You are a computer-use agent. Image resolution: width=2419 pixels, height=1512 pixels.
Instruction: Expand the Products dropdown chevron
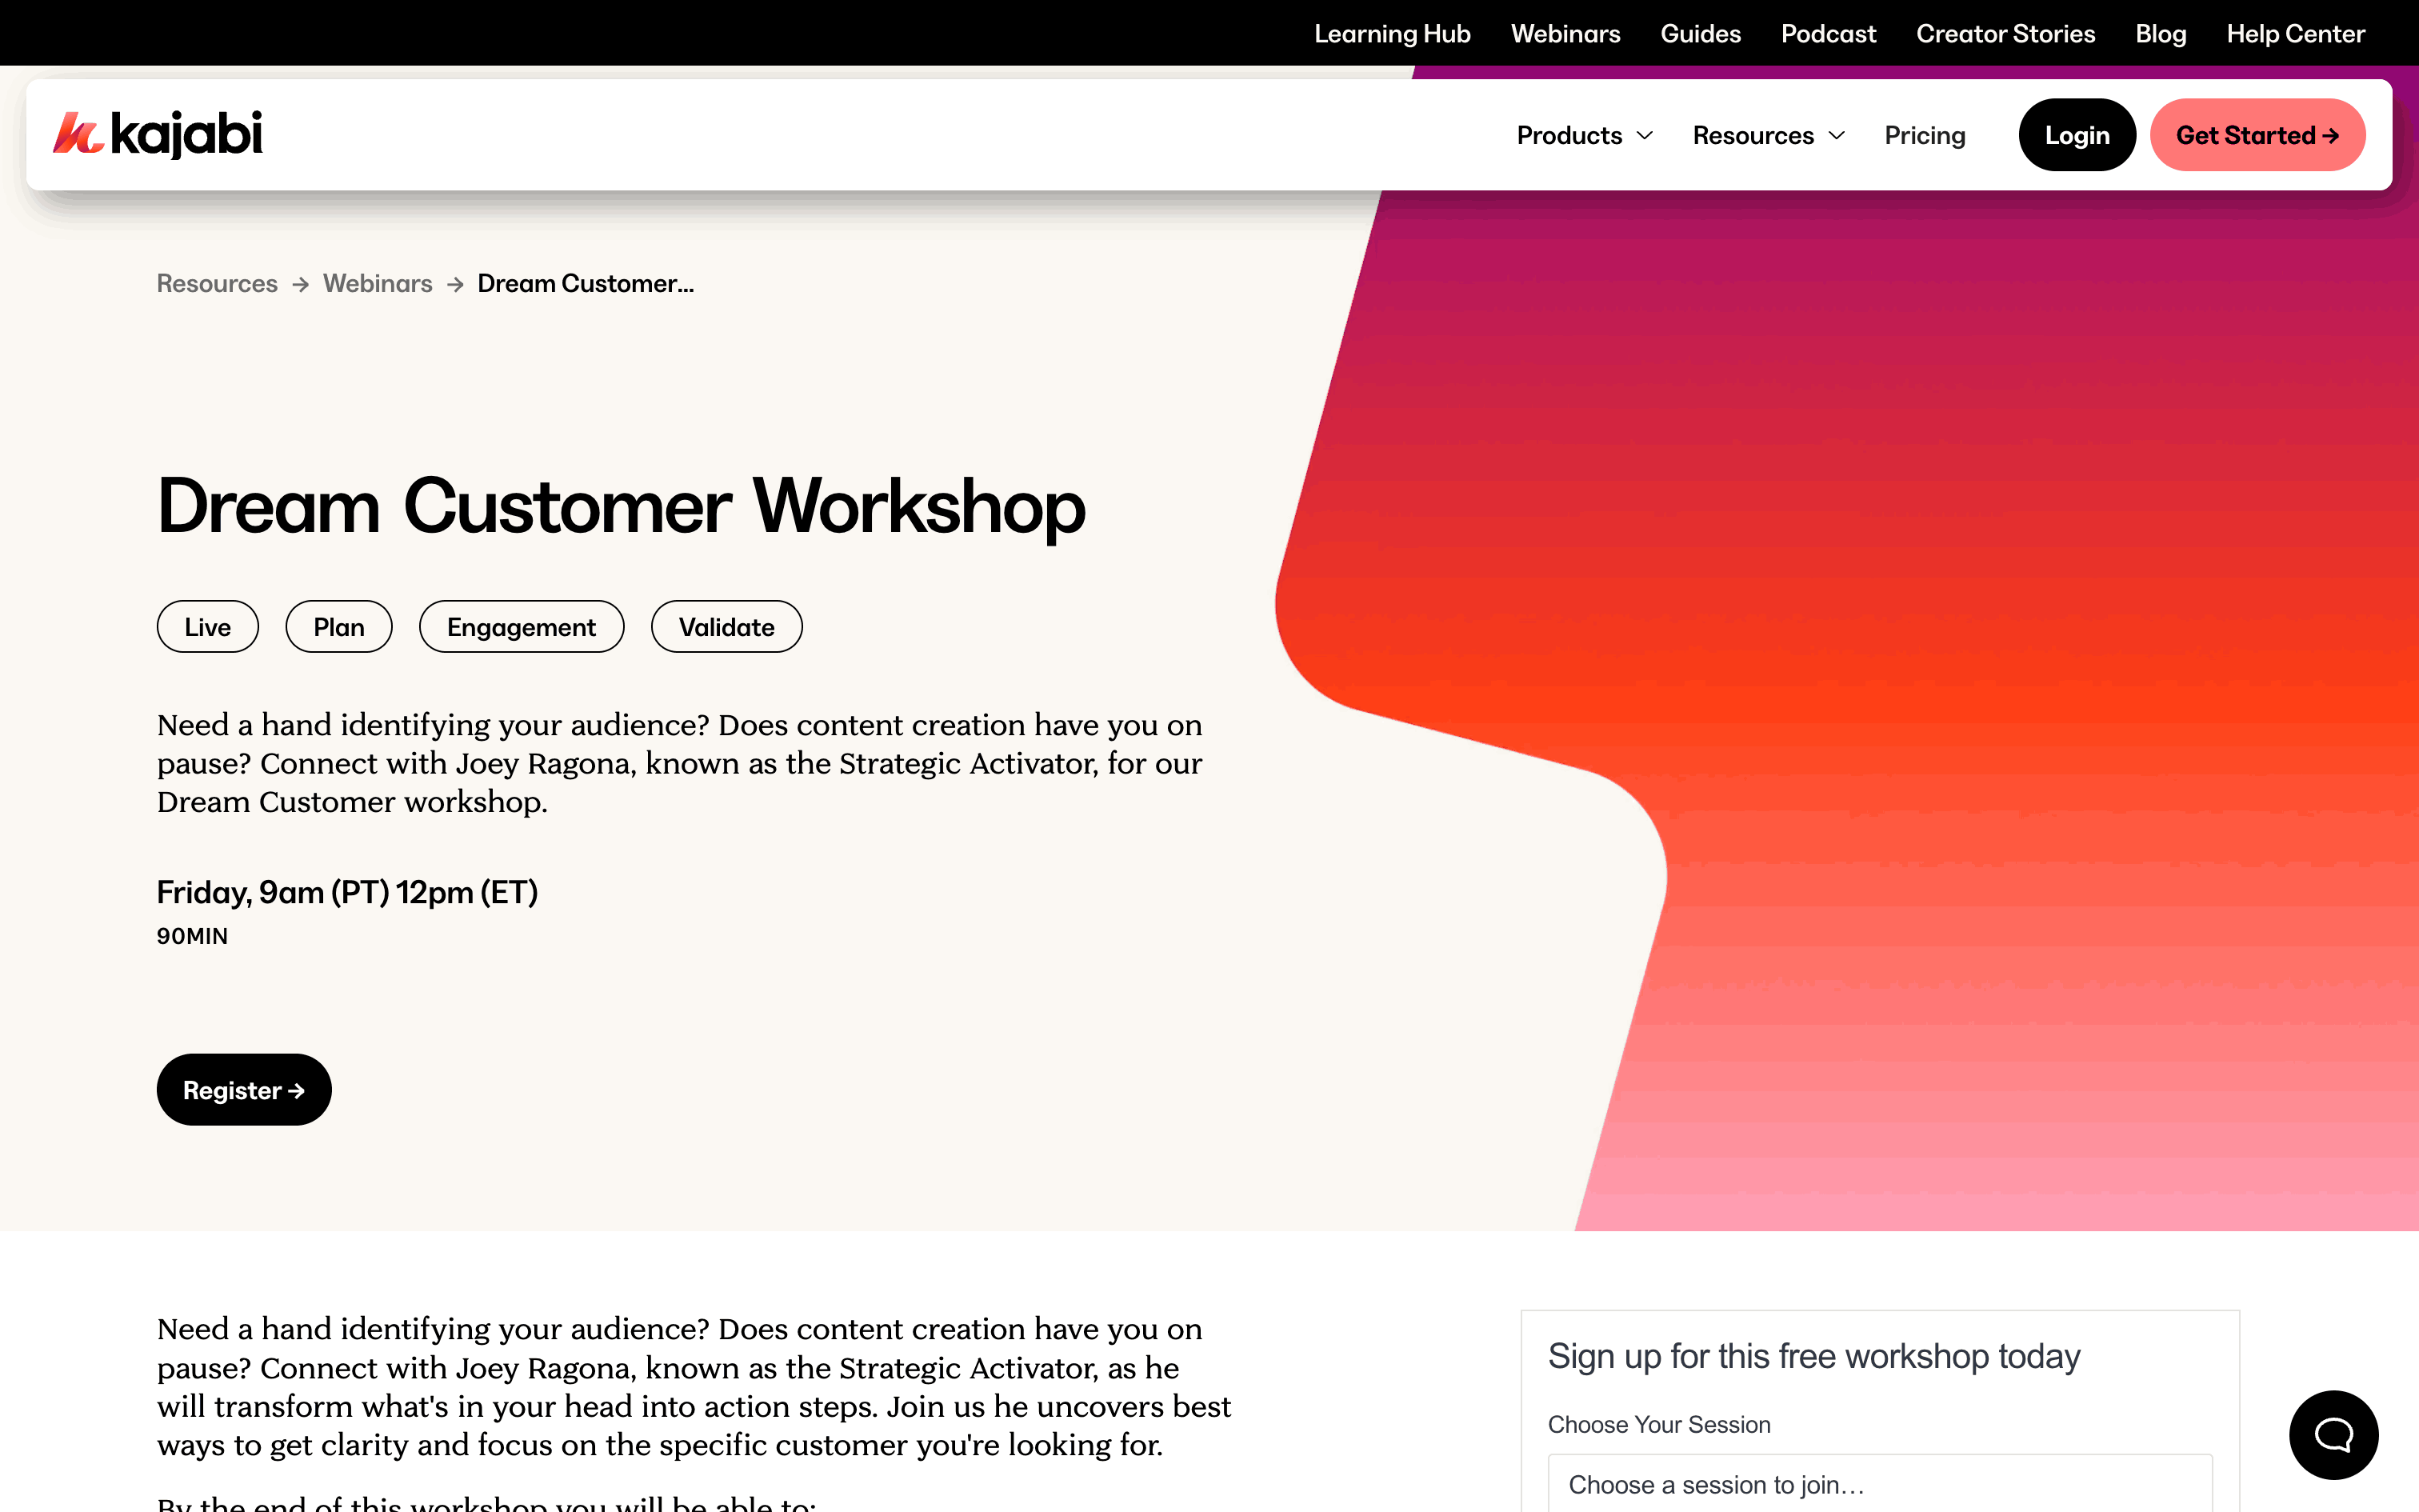pyautogui.click(x=1645, y=136)
